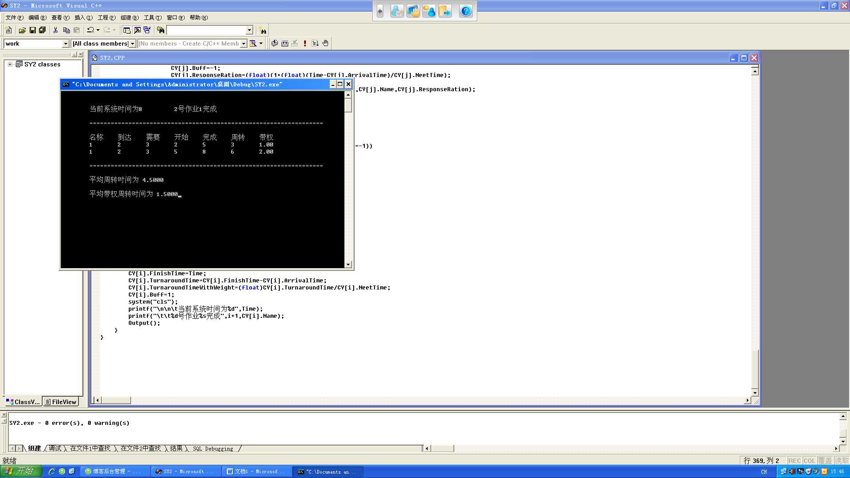Image resolution: width=850 pixels, height=478 pixels.
Task: Open the 工具 (Tools) menu
Action: point(152,18)
